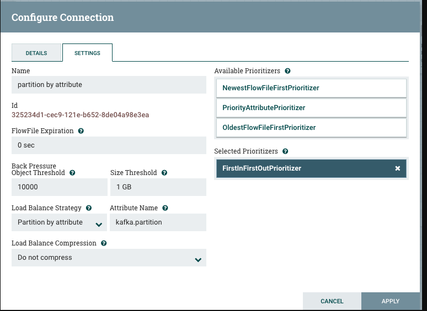This screenshot has height=311, width=427.
Task: Show FlowFile Expiration help icon
Action: click(x=81, y=131)
